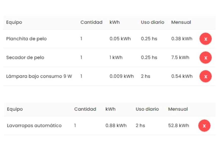220x146 pixels.
Task: Click "Cantidad" header above Planchita de pelo
Action: [91, 22]
